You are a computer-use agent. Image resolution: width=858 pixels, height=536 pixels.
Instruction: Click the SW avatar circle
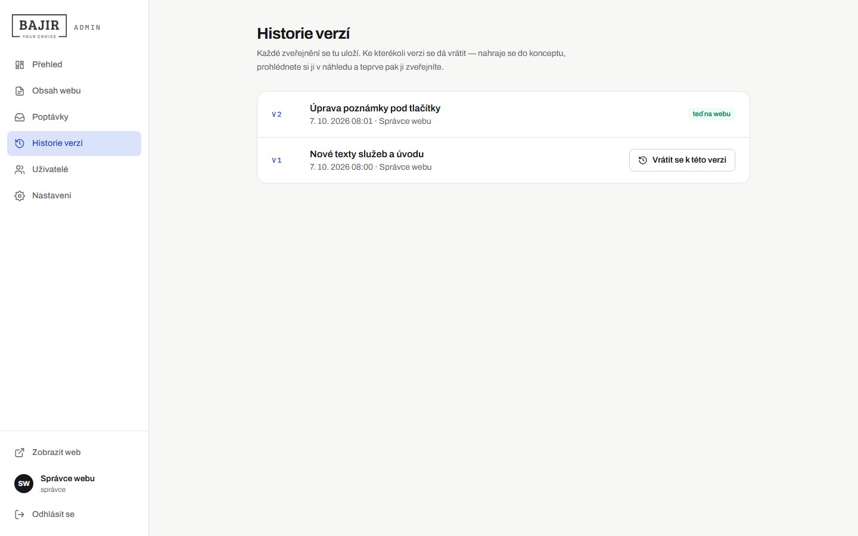coord(24,484)
